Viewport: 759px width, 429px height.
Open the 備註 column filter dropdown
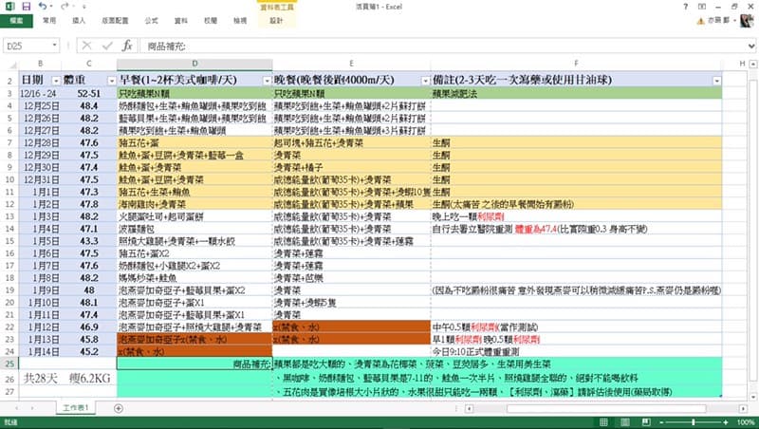coord(716,81)
